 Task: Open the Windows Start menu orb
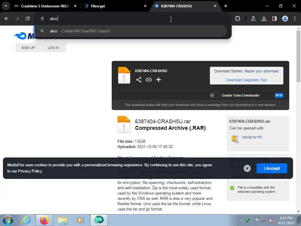8,220
